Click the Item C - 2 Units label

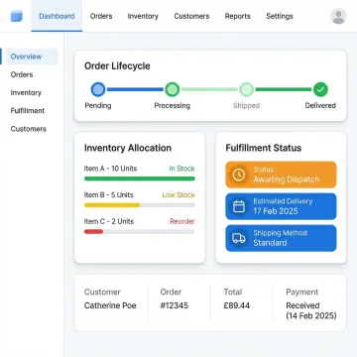(x=109, y=221)
